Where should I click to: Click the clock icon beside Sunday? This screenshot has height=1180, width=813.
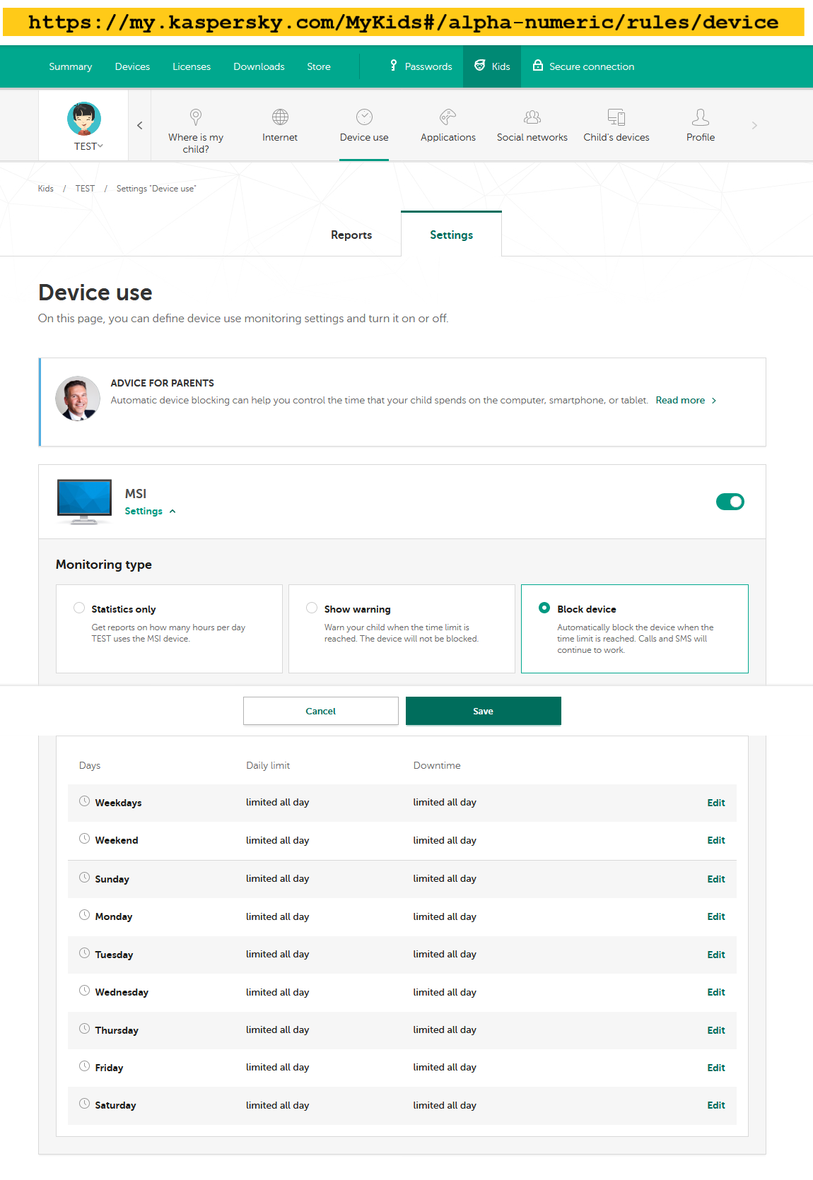[x=84, y=878]
